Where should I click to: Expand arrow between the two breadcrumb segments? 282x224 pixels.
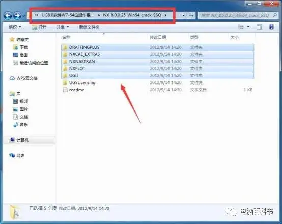99,15
